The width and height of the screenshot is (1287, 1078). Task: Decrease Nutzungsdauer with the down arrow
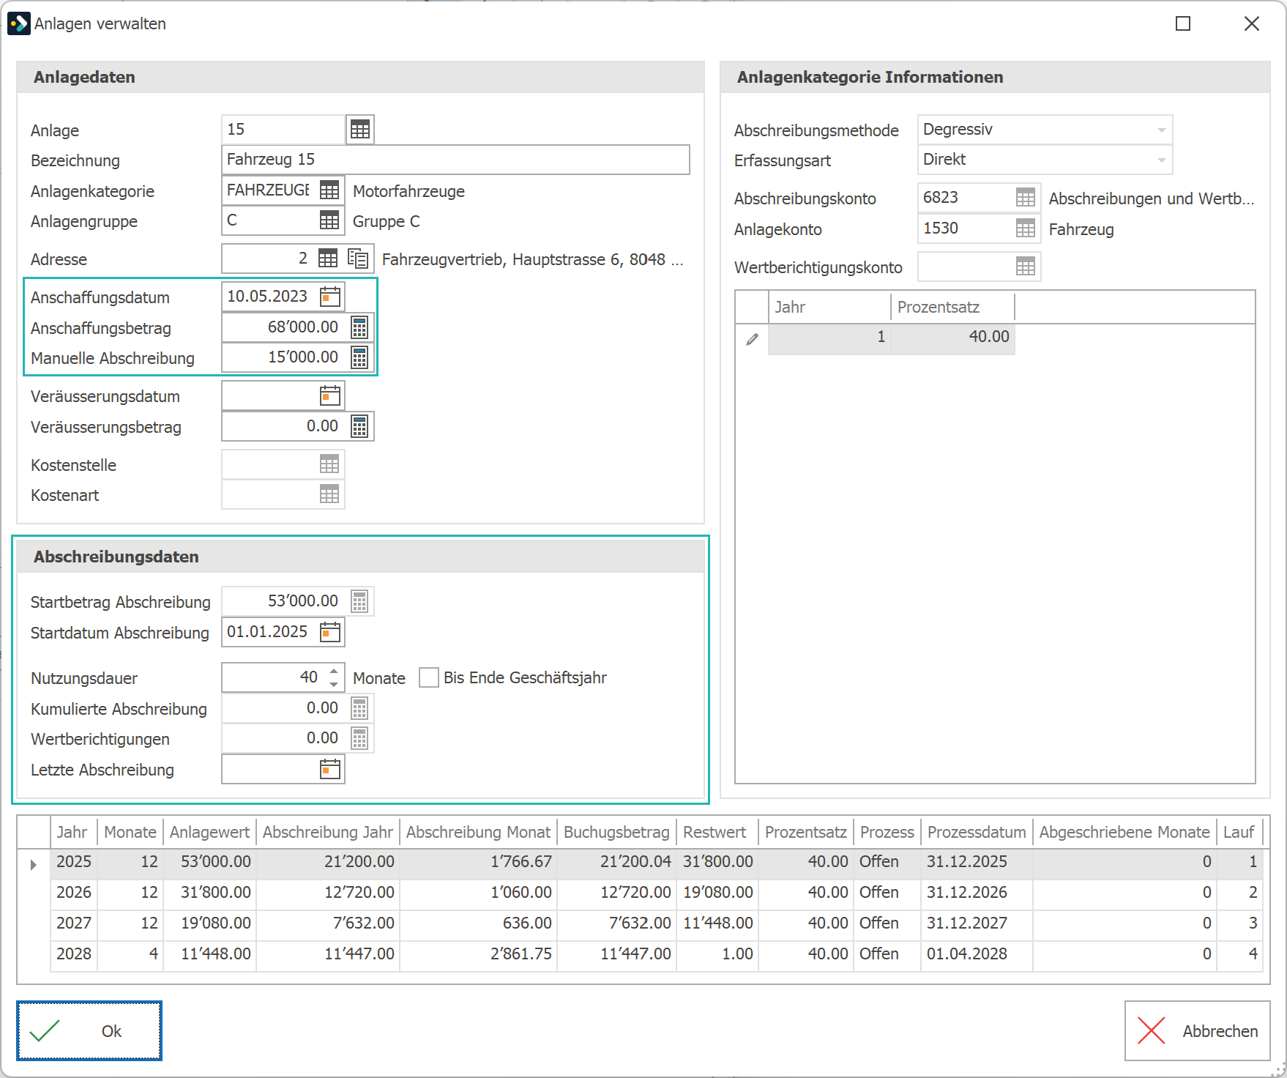[334, 685]
